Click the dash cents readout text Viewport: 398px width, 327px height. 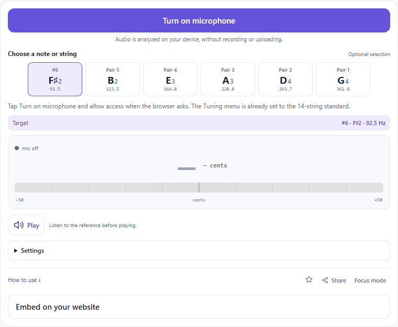click(215, 165)
